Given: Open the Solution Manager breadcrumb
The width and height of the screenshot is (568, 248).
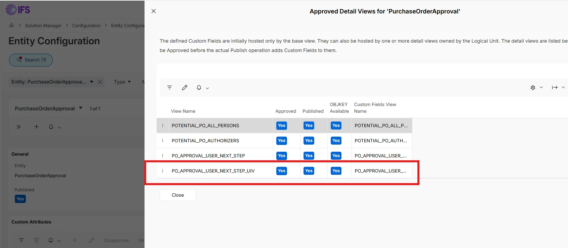Looking at the screenshot, I should click(x=43, y=26).
